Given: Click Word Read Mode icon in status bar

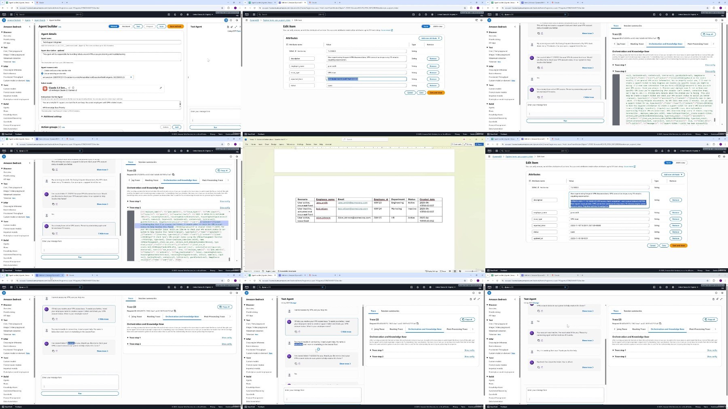Looking at the screenshot, I should (450, 271).
